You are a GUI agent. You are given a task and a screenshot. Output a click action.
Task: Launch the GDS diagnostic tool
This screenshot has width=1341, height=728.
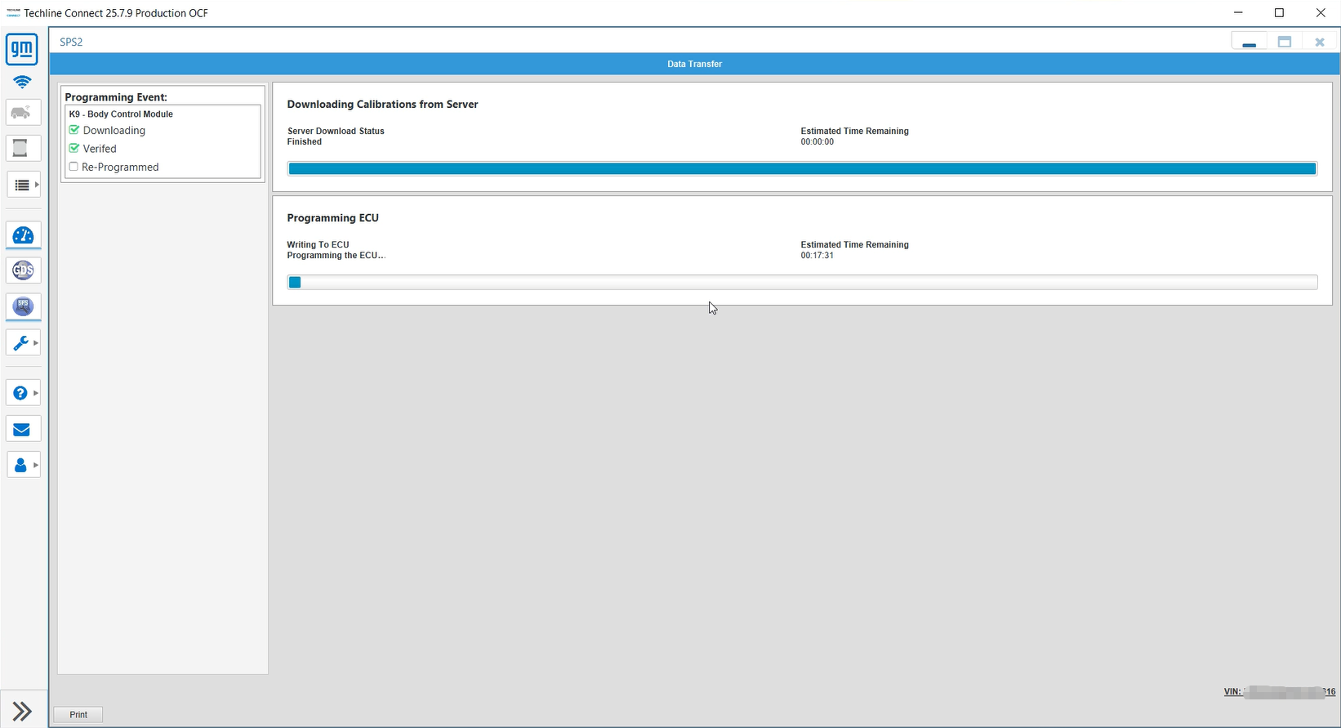coord(23,270)
